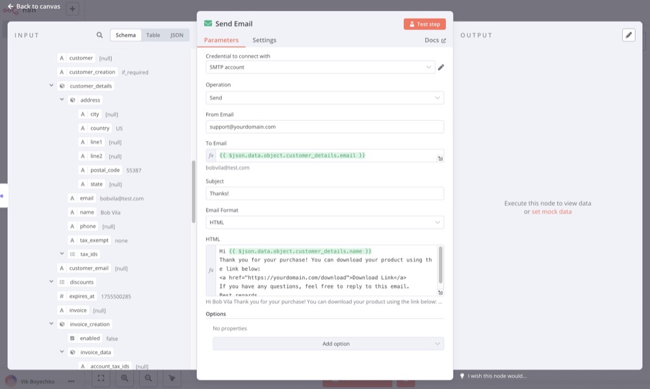Select the customer_creation schema field
Viewport: 650px width, 389px height.
pos(88,72)
